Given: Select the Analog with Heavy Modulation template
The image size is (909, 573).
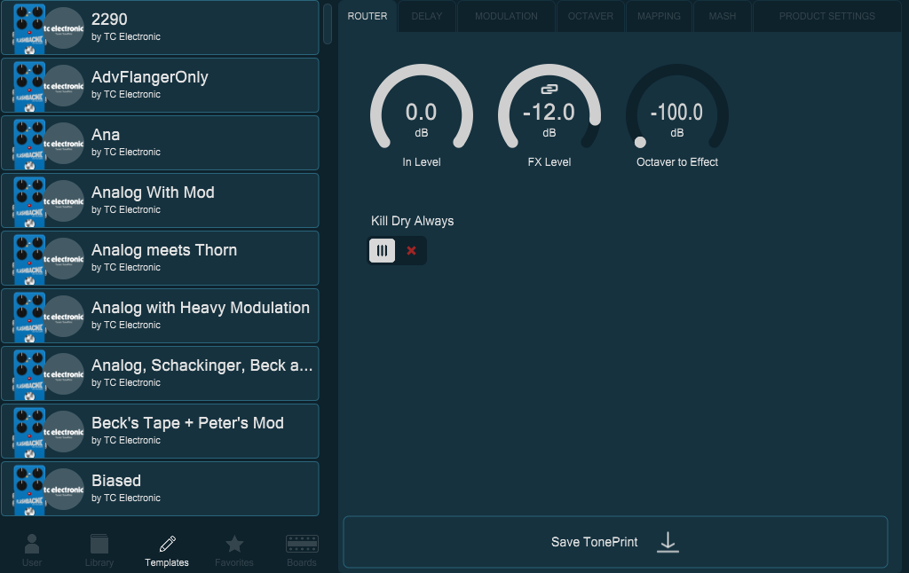Looking at the screenshot, I should click(160, 316).
